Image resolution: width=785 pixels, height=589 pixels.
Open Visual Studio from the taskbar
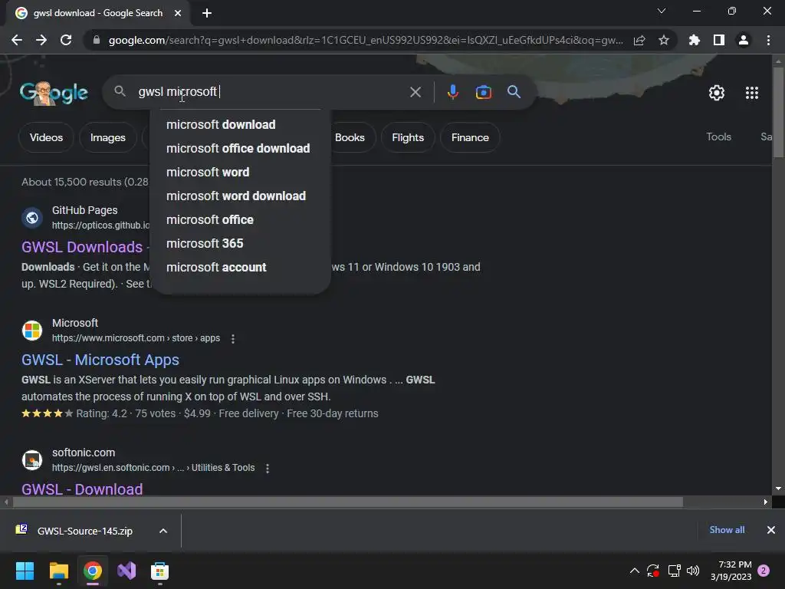(126, 571)
